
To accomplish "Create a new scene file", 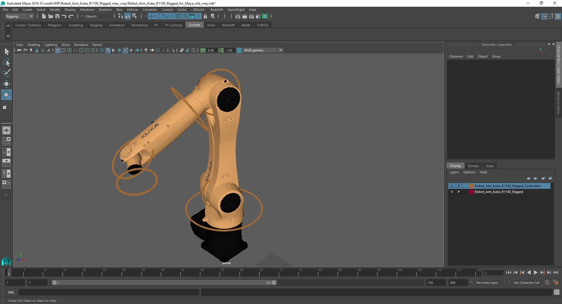I will (x=44, y=16).
